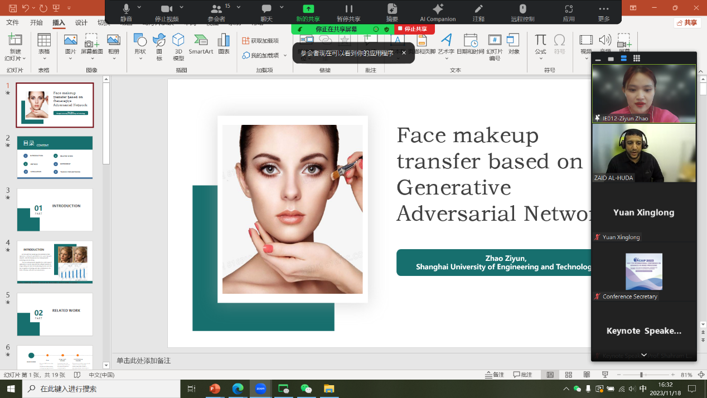
Task: Insert a SmartArt graphic
Action: [x=201, y=44]
